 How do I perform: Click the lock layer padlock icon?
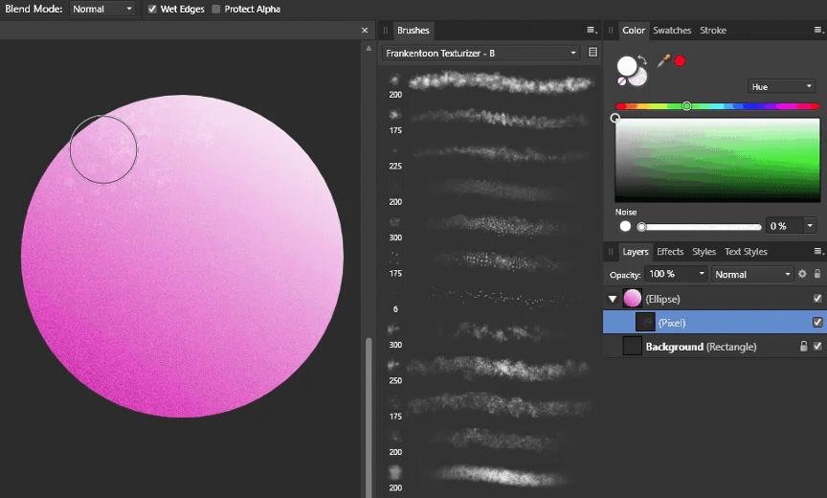[x=817, y=274]
